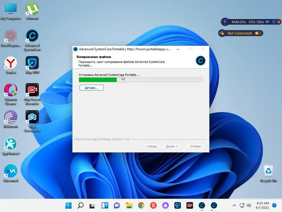Click the rocket boost icon in widget
This screenshot has height=212, width=282.
225,22
